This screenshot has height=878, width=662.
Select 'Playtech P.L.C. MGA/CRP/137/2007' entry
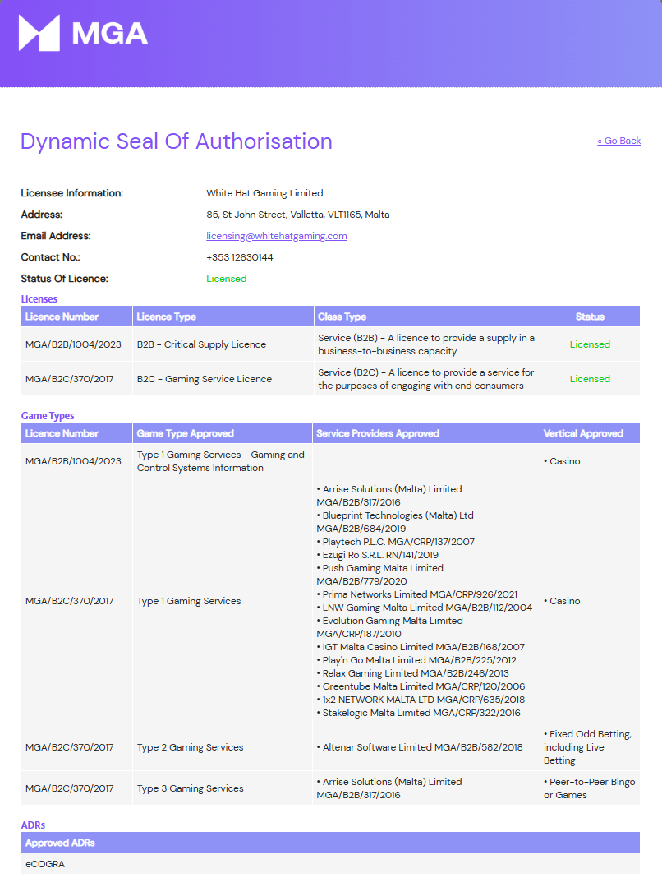[x=396, y=542]
